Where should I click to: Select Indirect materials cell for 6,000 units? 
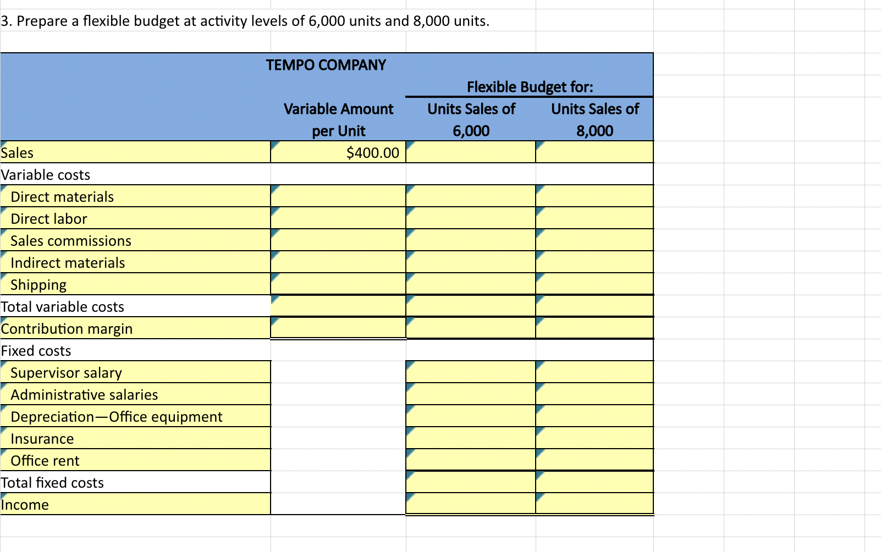coord(471,262)
